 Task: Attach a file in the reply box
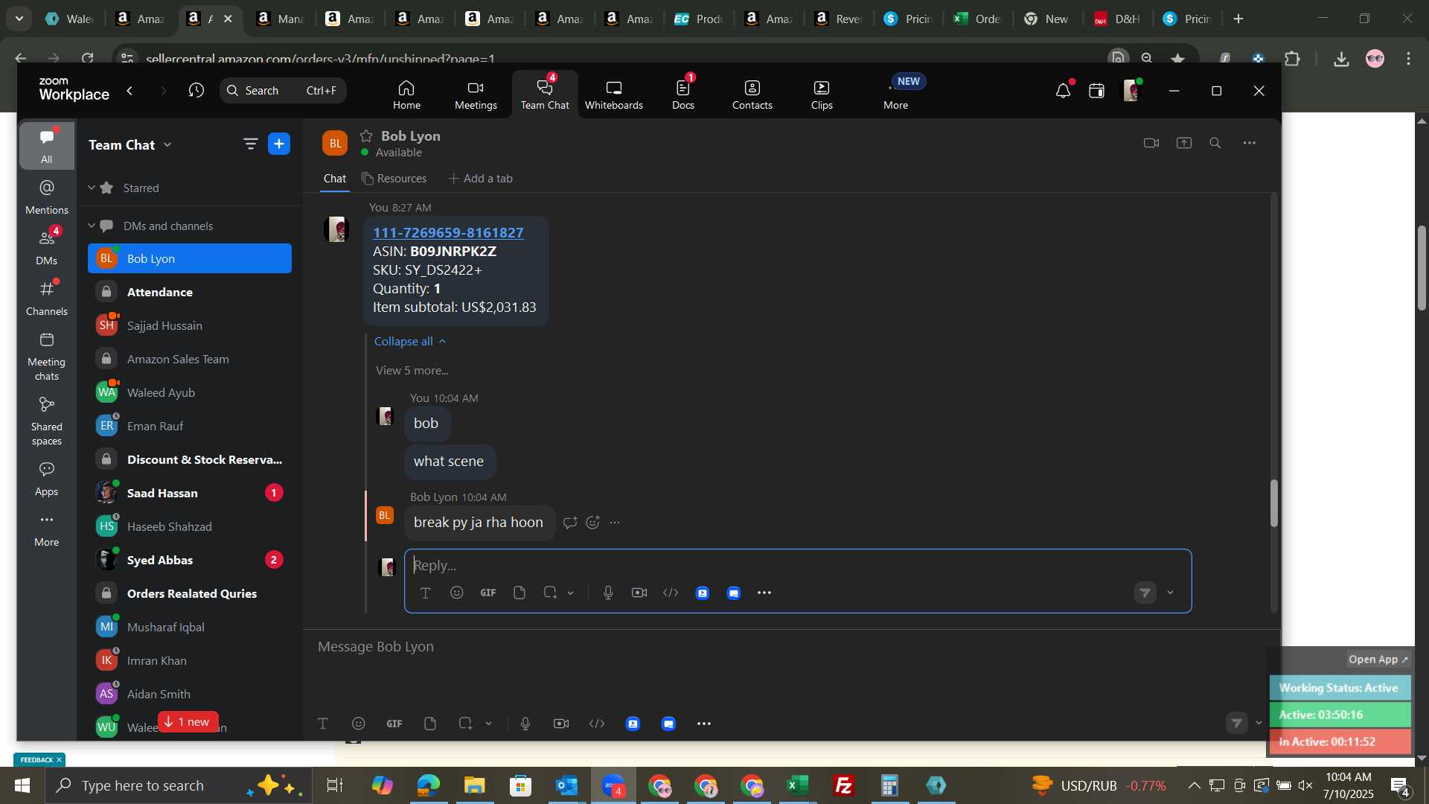point(520,593)
